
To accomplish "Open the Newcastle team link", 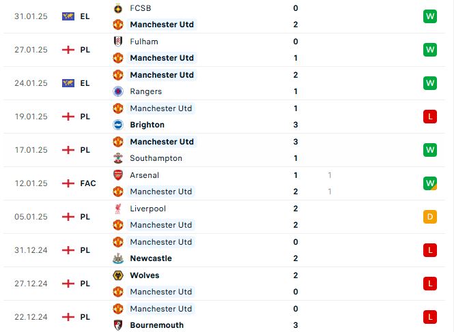I will tap(151, 258).
